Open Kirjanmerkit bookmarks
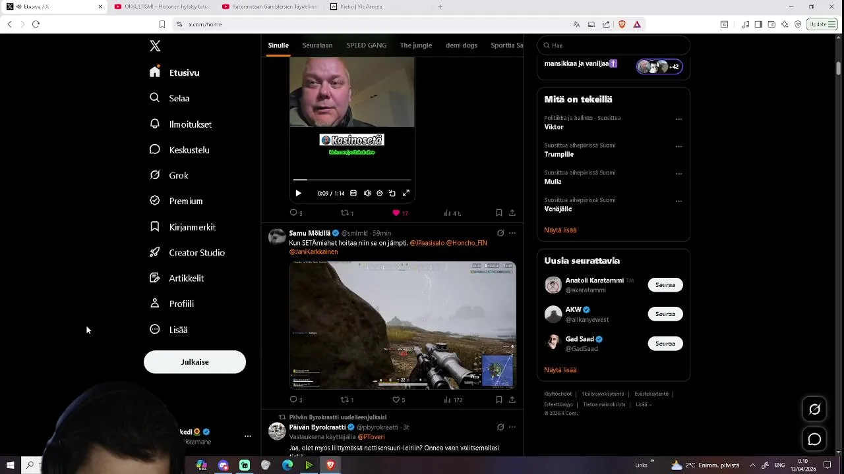Screen dimensions: 844x474 (183, 226)
